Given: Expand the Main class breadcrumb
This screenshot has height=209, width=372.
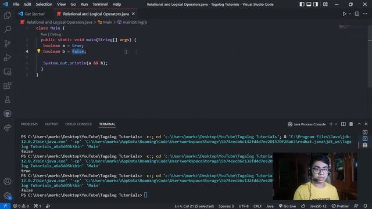Looking at the screenshot, I should point(105,22).
